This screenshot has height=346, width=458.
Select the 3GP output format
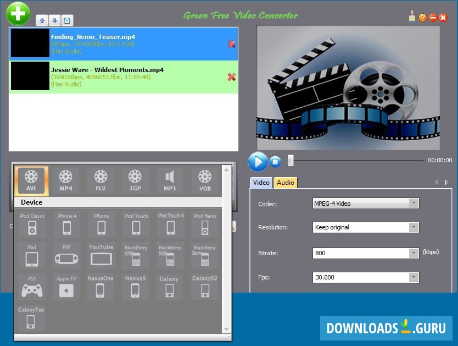tap(135, 181)
